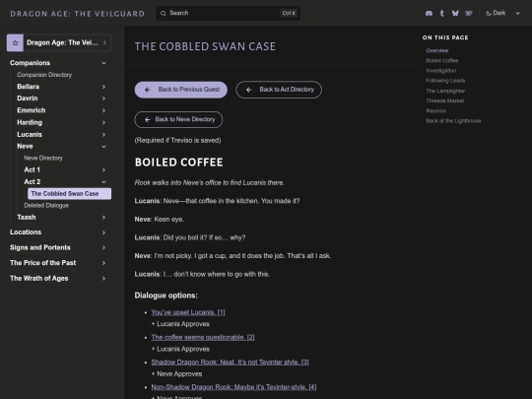
Task: Select The Cobbled Swan Case sidebar item
Action: [x=69, y=194]
